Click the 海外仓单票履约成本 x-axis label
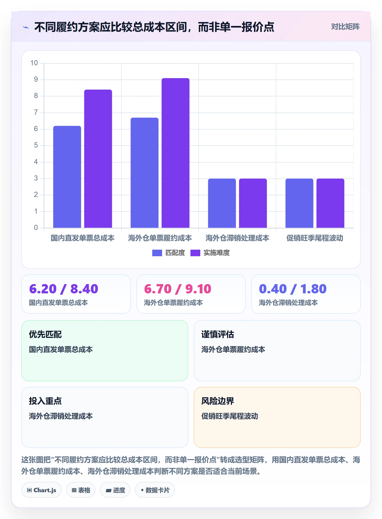Viewport: 382px width, 519px height. (x=160, y=238)
